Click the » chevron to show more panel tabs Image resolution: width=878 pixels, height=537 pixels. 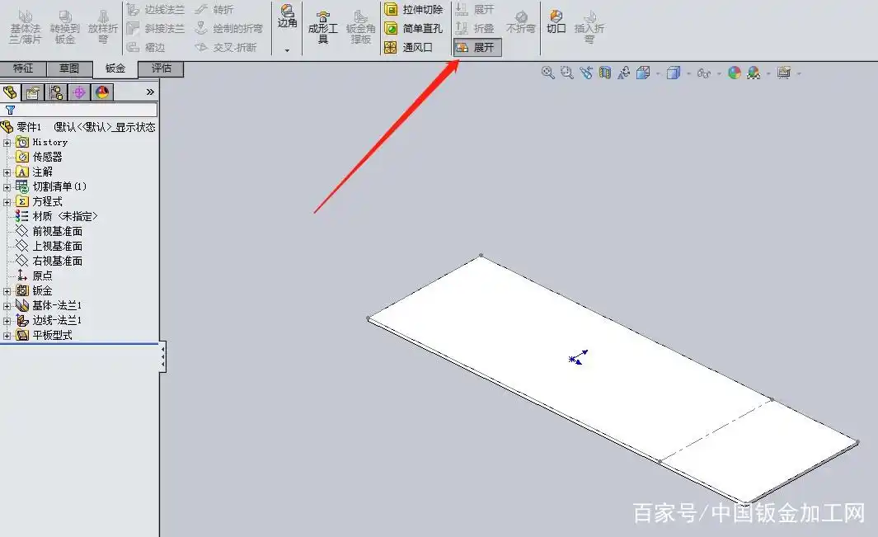pos(150,92)
